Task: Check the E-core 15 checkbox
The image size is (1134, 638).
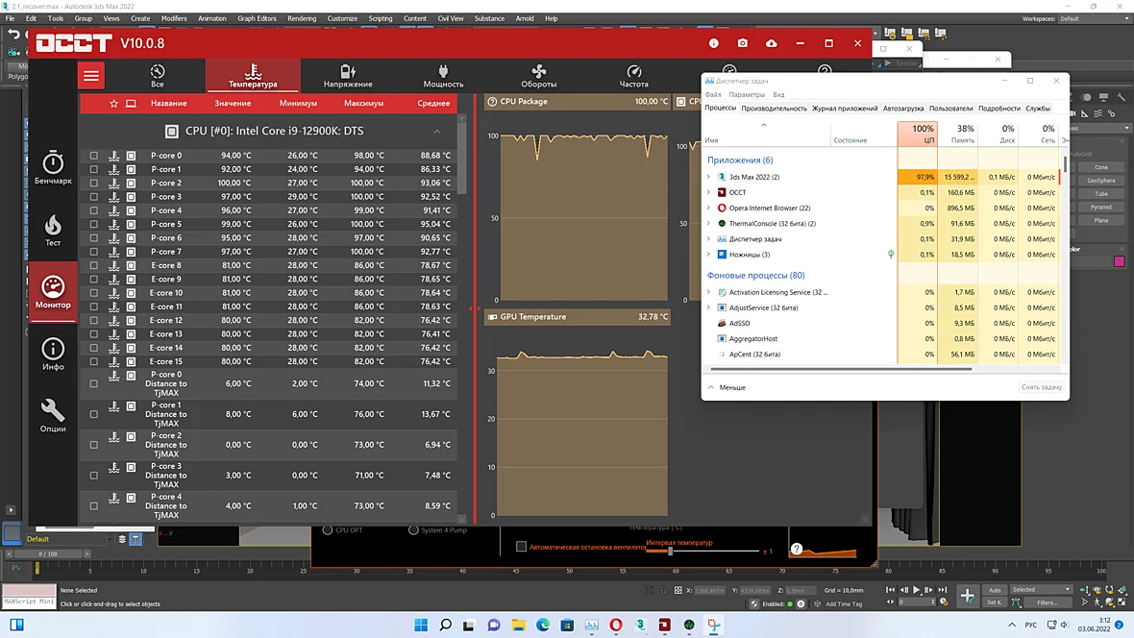Action: pyautogui.click(x=94, y=361)
